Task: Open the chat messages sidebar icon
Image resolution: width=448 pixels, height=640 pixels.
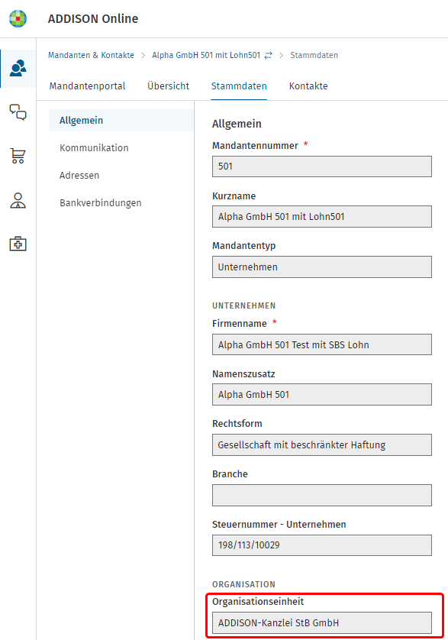Action: (x=18, y=112)
